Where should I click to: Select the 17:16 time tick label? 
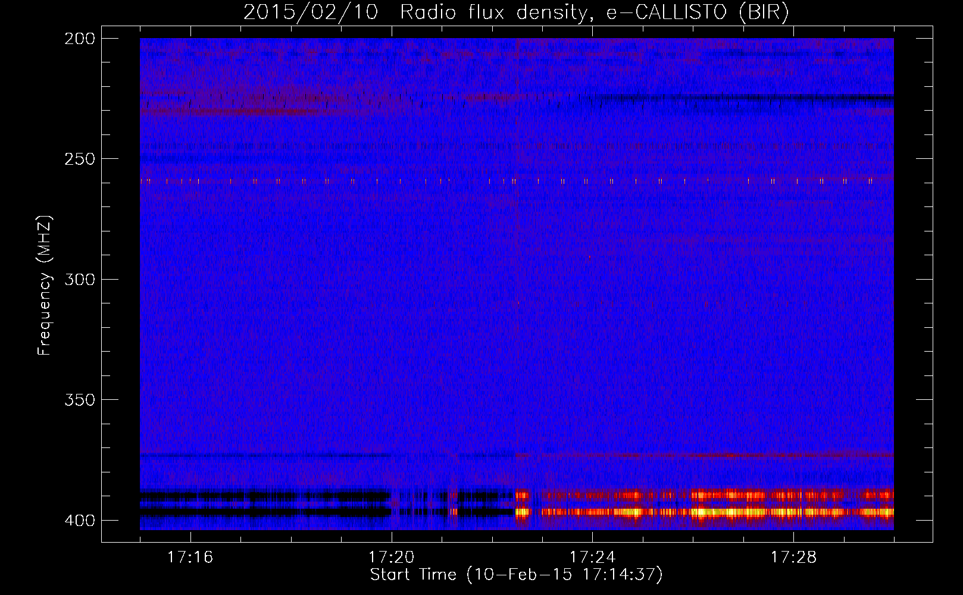(x=190, y=557)
